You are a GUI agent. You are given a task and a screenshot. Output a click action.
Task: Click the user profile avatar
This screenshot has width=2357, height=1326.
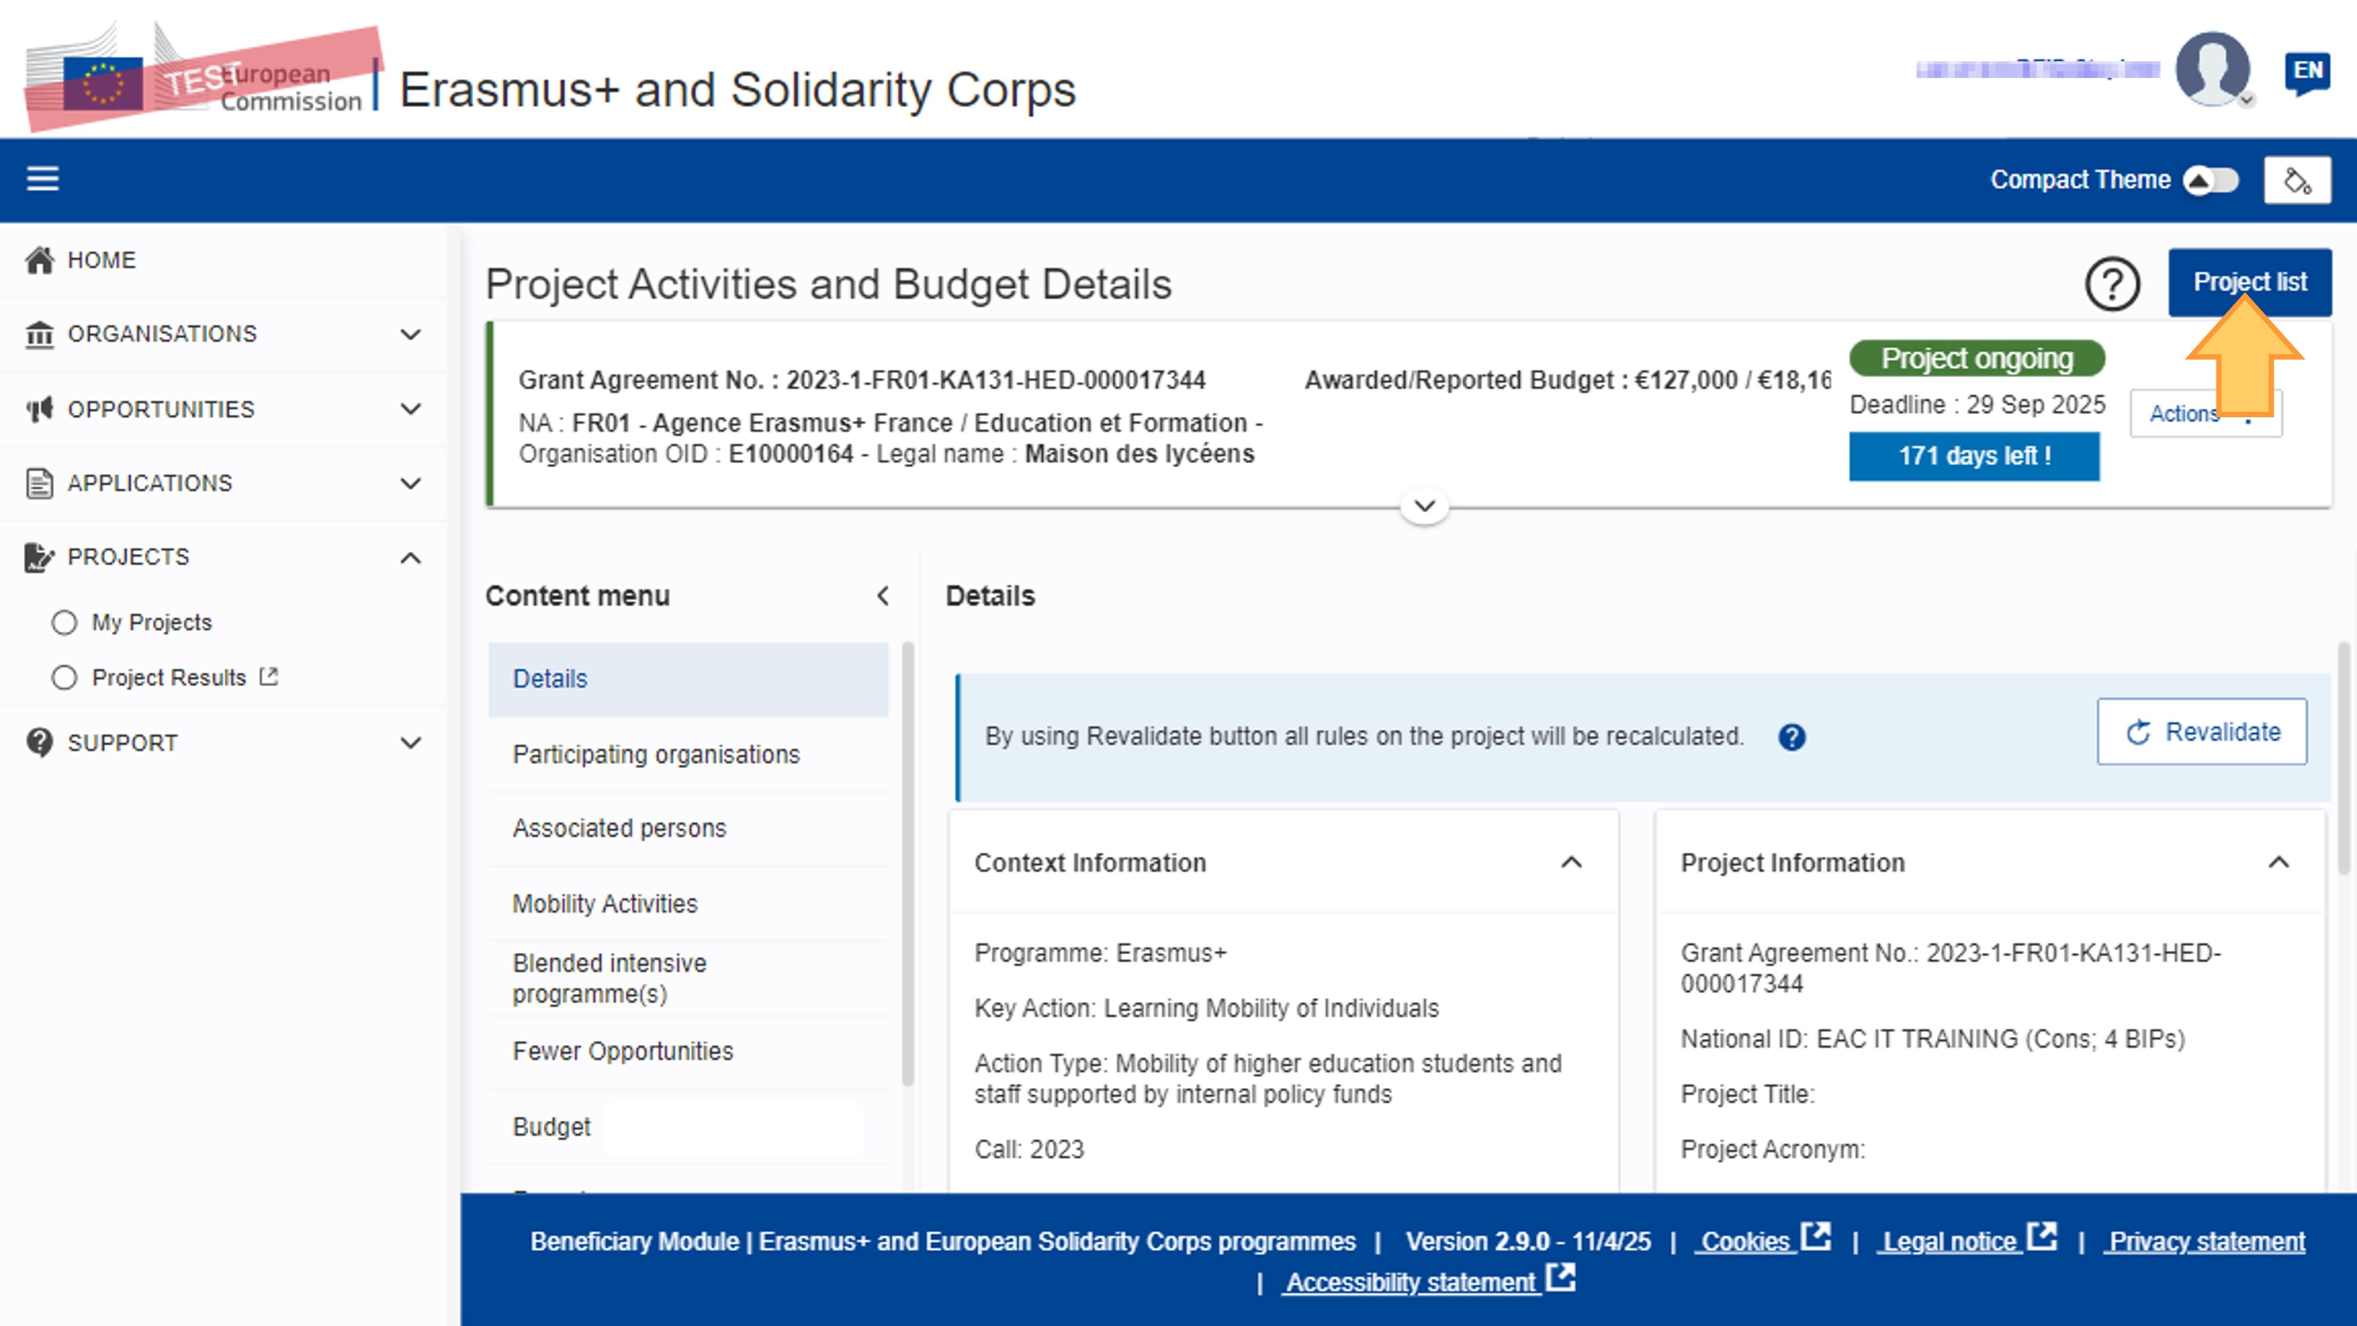pyautogui.click(x=2212, y=70)
